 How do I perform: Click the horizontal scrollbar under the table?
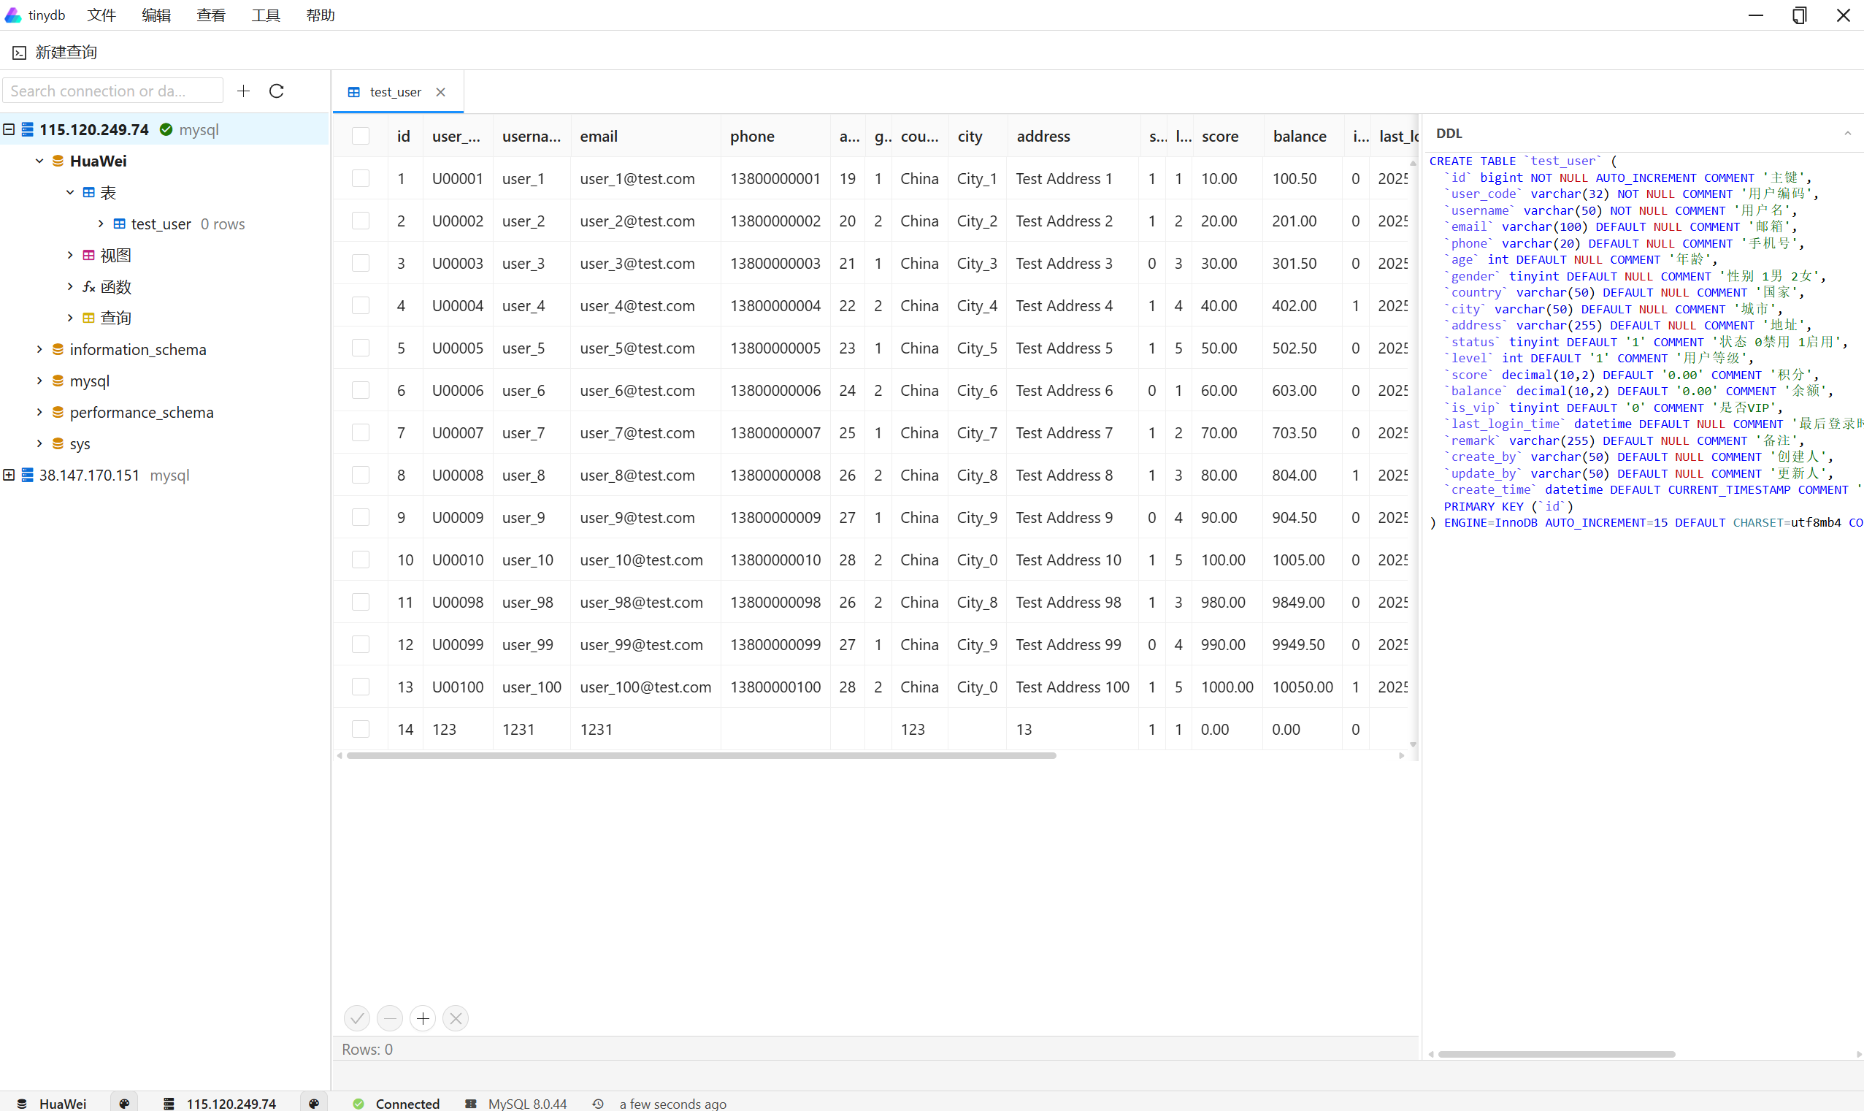701,756
